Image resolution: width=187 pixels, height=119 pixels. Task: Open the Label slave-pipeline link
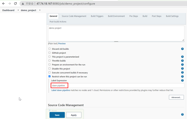click(61, 90)
